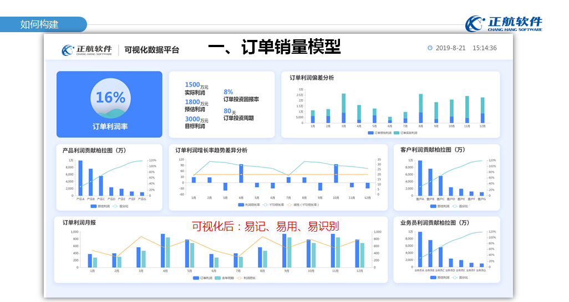Toggle 百分比 legend in 产品利润贡献柏拉图 chart
This screenshot has width=569, height=302.
click(x=118, y=206)
